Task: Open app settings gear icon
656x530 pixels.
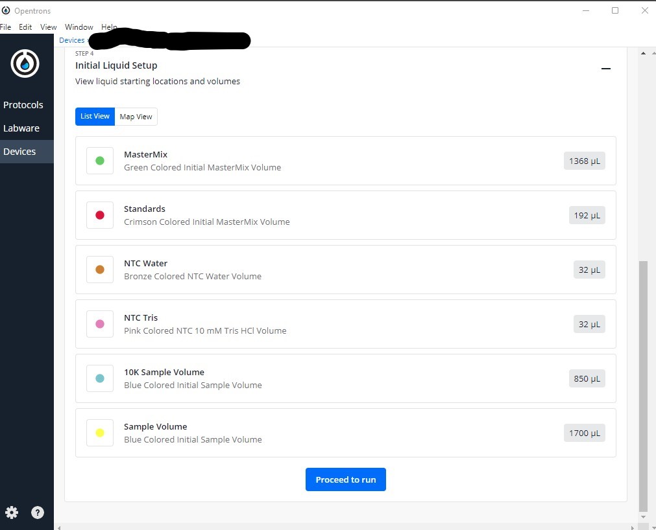Action: point(12,512)
